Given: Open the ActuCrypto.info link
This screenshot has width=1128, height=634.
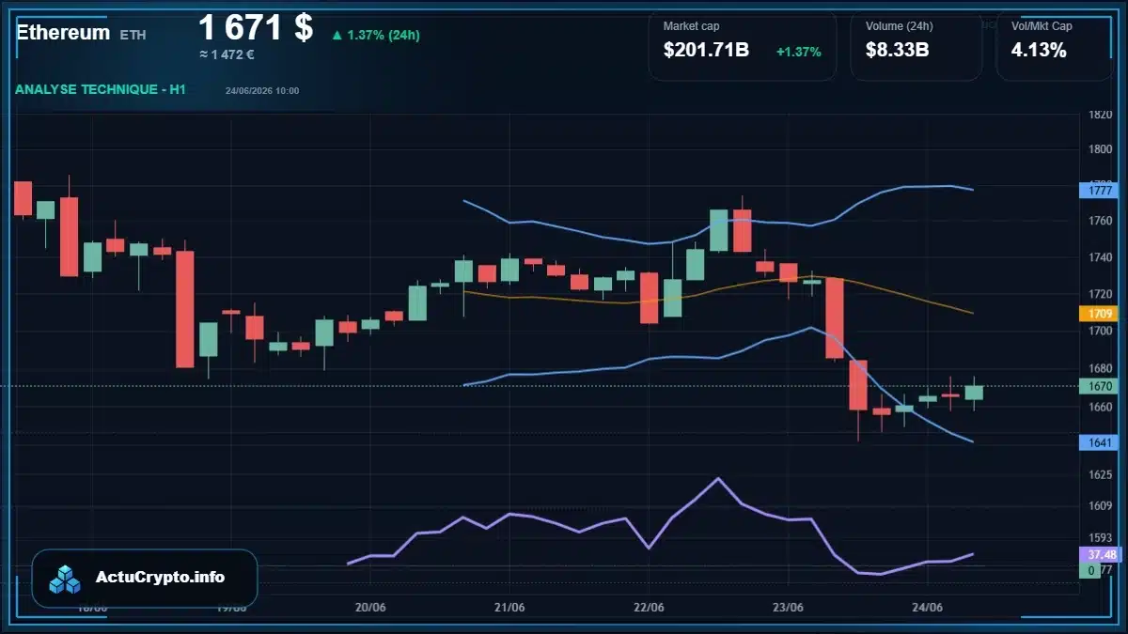Looking at the screenshot, I should [161, 578].
